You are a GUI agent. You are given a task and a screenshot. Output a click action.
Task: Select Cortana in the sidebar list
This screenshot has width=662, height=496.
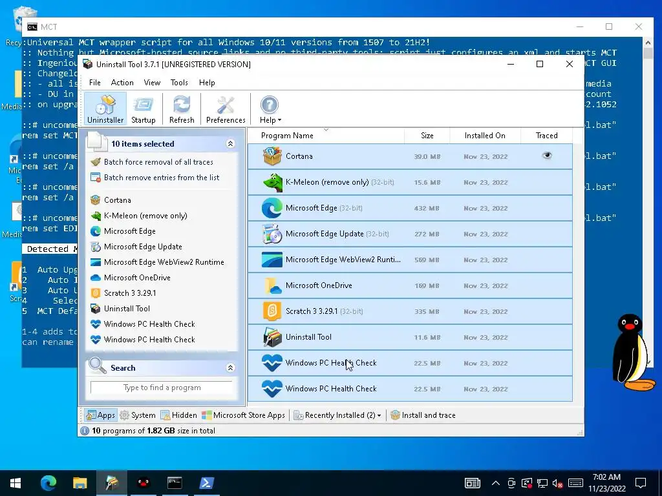(x=118, y=200)
